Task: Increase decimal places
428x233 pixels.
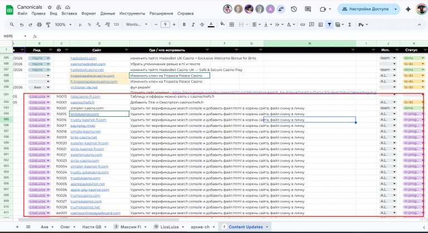Action: click(107, 24)
